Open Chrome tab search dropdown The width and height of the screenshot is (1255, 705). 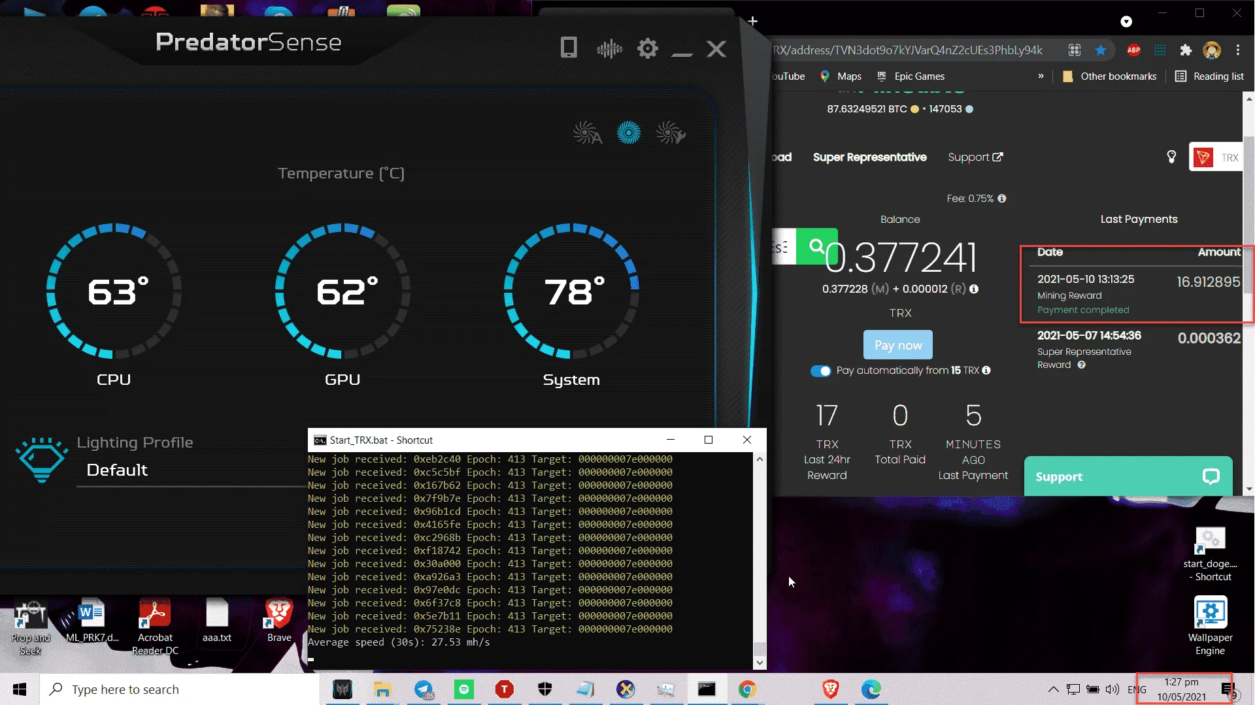click(1126, 22)
